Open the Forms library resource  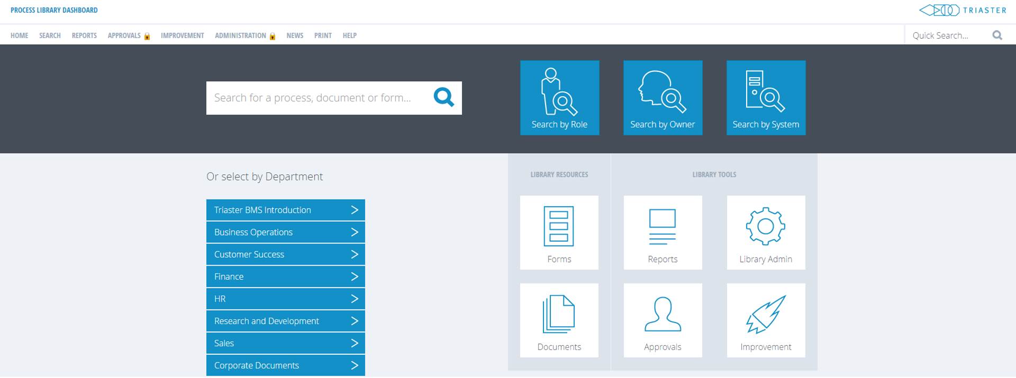[x=559, y=233]
